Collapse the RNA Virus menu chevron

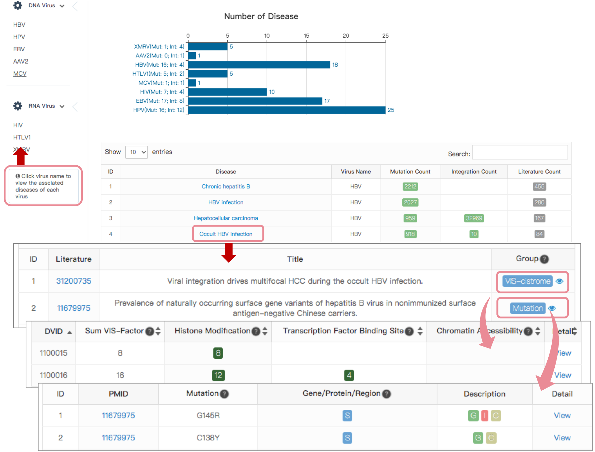tap(62, 106)
